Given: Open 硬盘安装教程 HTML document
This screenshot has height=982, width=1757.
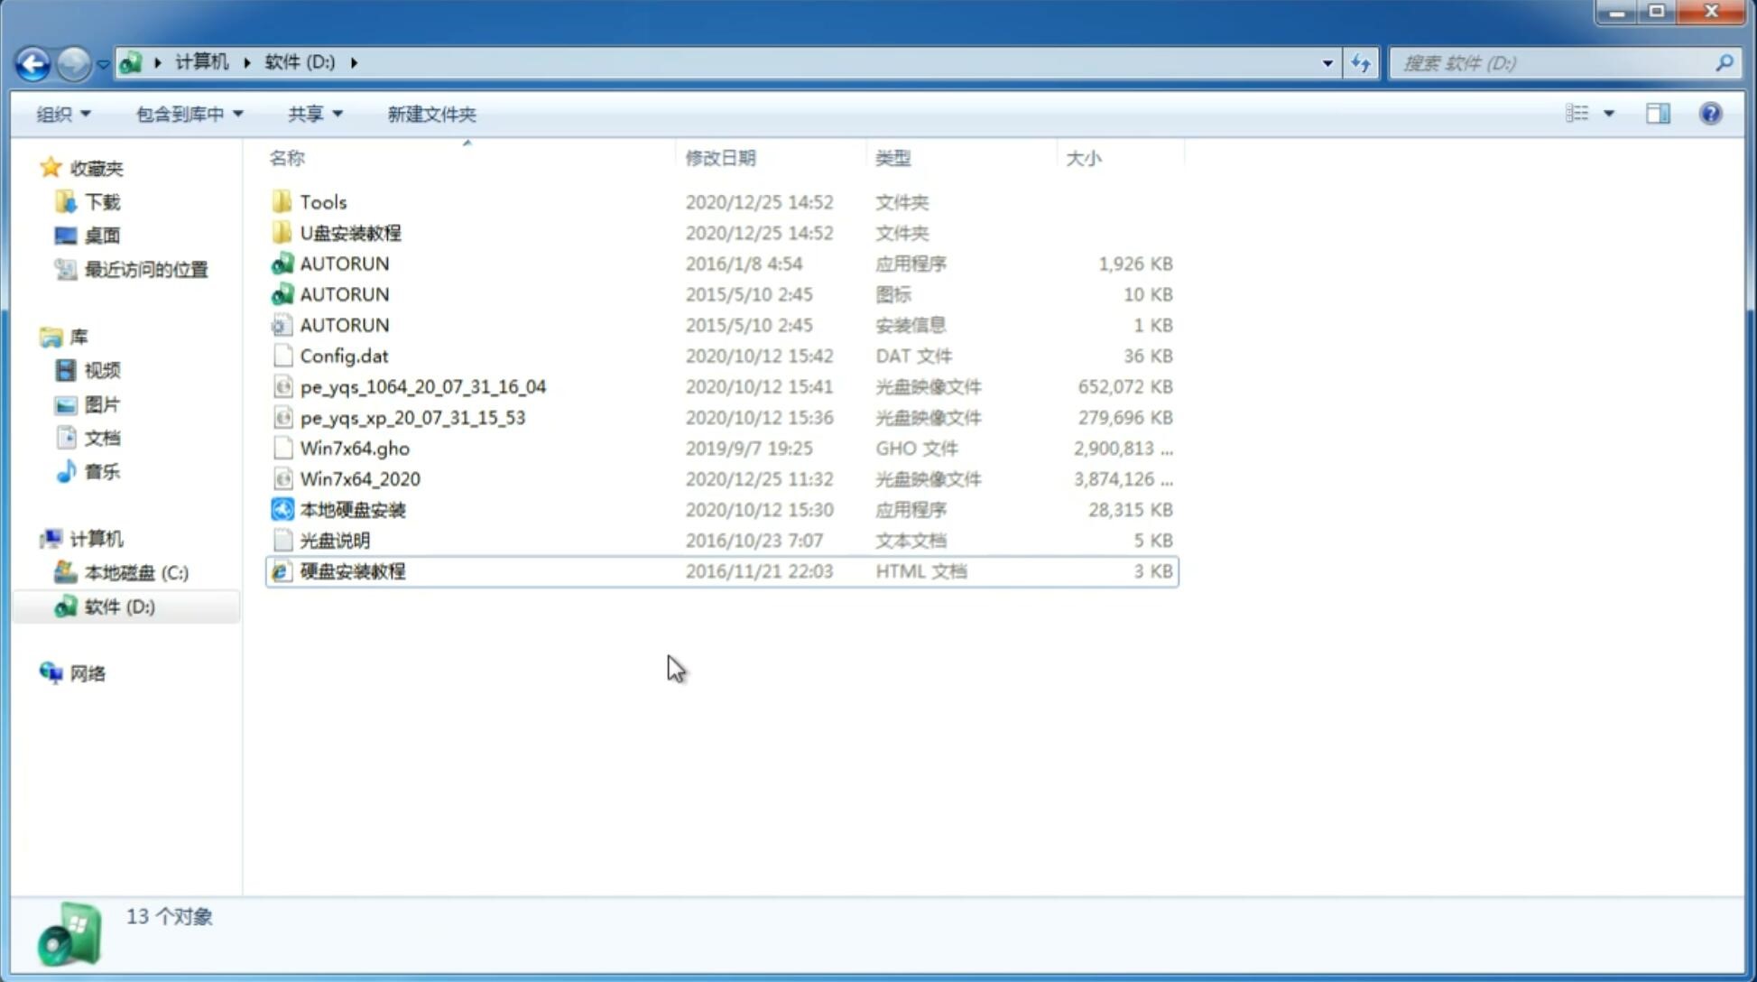Looking at the screenshot, I should (x=351, y=570).
